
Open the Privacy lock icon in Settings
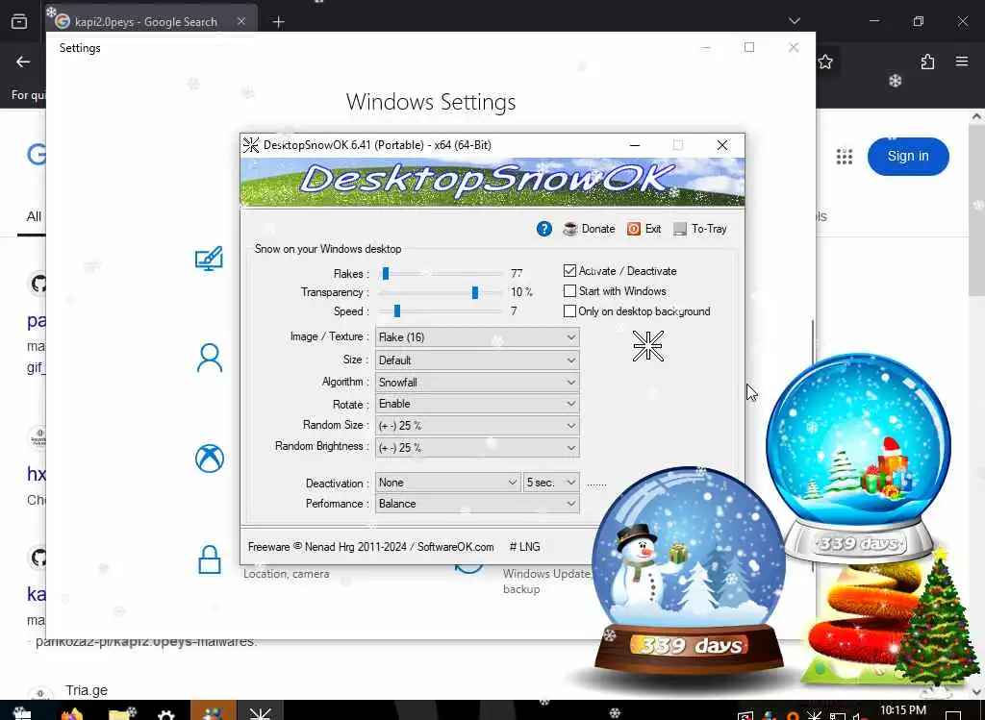coord(209,559)
